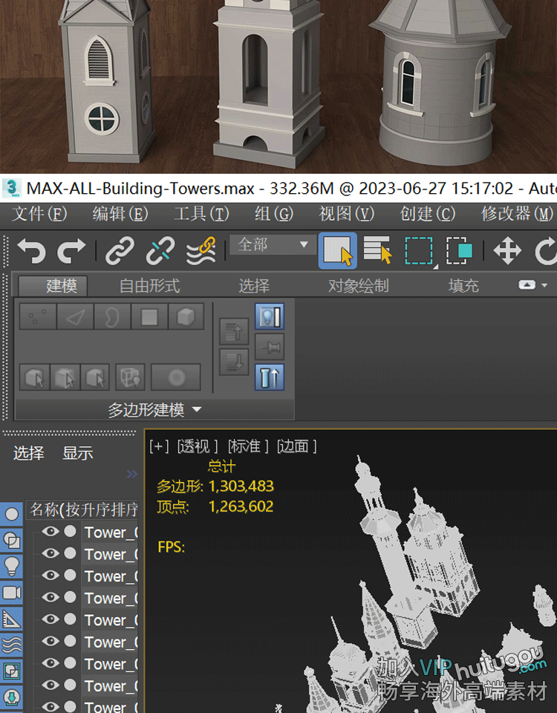
Task: Click the 显示 button in scene explorer
Action: click(x=77, y=453)
